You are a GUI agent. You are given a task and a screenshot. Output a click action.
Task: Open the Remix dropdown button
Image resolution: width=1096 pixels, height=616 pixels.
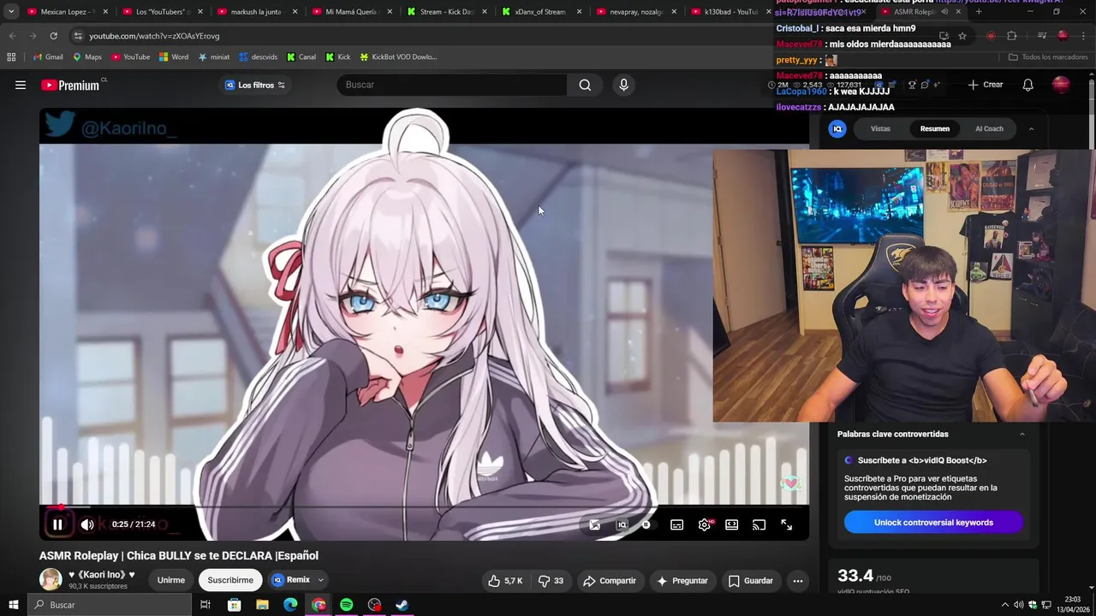click(x=298, y=580)
